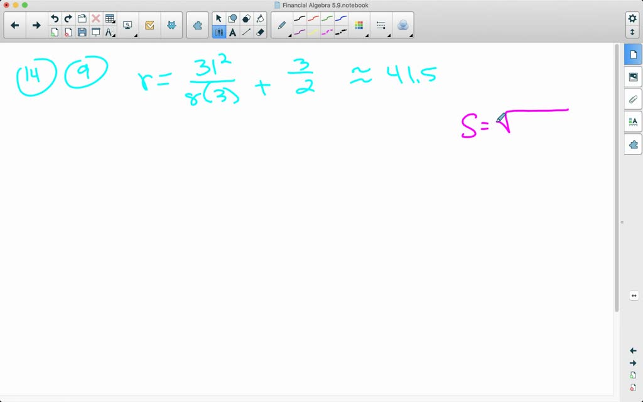This screenshot has width=643, height=402.
Task: Choose the Fill bucket tool
Action: (260, 18)
